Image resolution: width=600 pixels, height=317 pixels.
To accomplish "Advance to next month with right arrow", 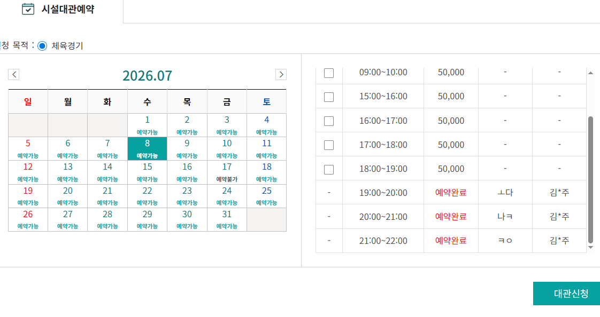I will point(281,75).
